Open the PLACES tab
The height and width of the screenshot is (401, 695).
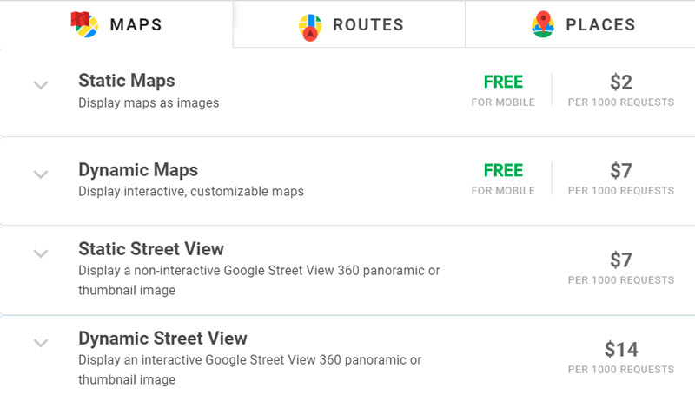580,24
